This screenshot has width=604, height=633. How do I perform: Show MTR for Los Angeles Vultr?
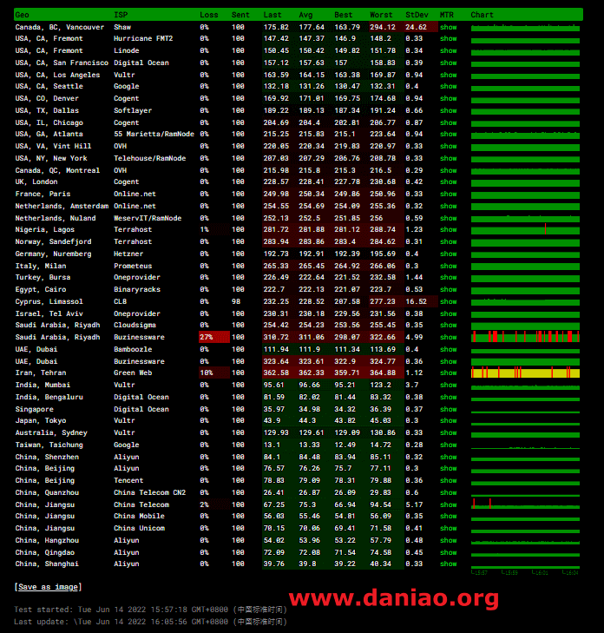coord(449,75)
